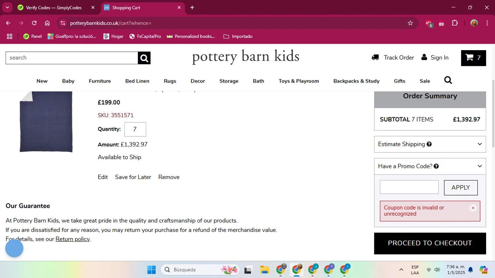
Task: Open the Return policy link
Action: point(73,239)
